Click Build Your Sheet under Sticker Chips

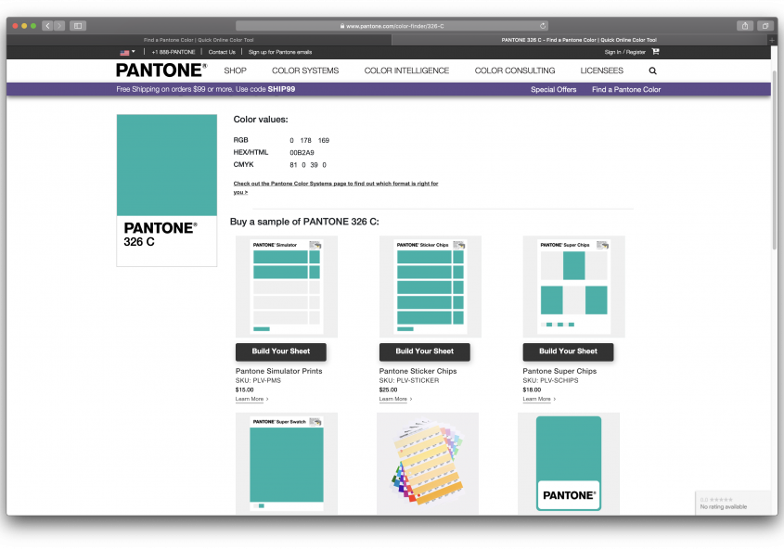click(425, 351)
